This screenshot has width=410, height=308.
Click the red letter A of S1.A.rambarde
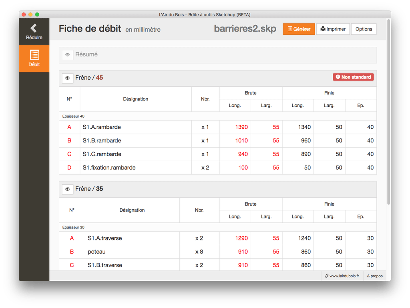pos(69,127)
